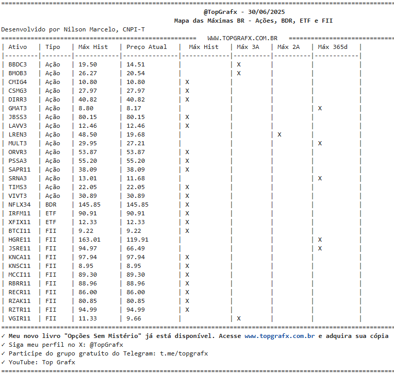Select the DIRR3 ticker cell
Viewport: 394px width, 373px height.
coord(18,99)
